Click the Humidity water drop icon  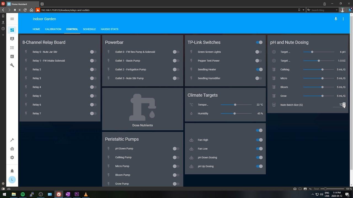pos(191,114)
